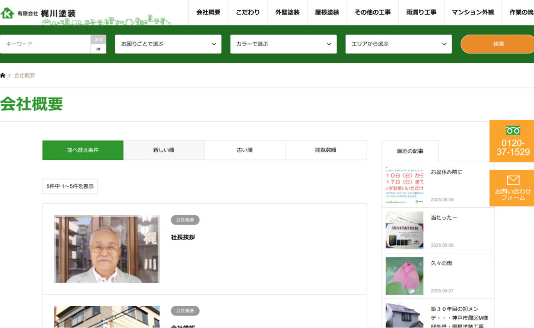Select the 'or' keyword search option

pos(98,49)
